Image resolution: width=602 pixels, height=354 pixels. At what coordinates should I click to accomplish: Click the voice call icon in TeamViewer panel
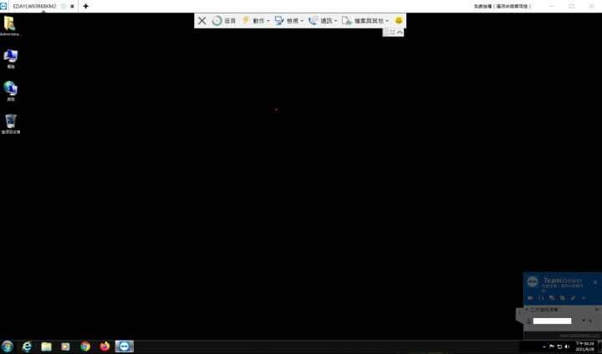click(541, 298)
